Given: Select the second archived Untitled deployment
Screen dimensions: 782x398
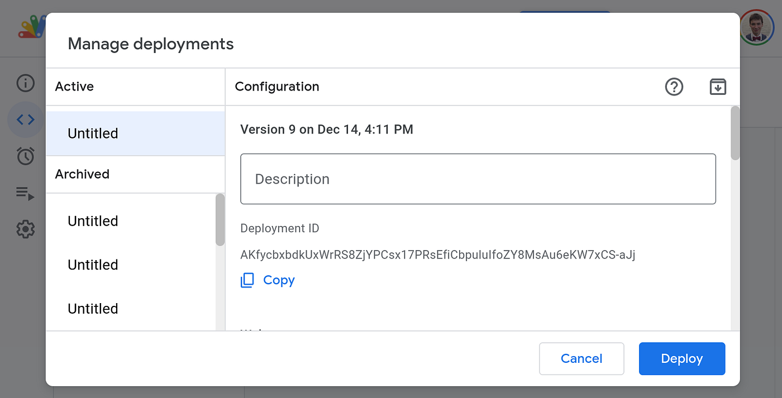Looking at the screenshot, I should pyautogui.click(x=131, y=265).
